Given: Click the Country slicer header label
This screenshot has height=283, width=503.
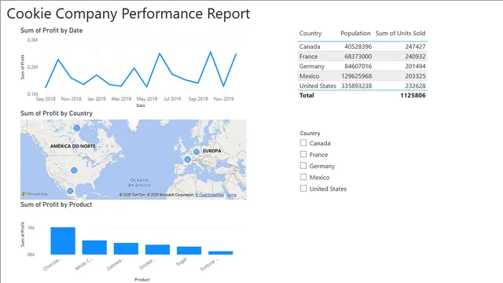Looking at the screenshot, I should tap(310, 133).
